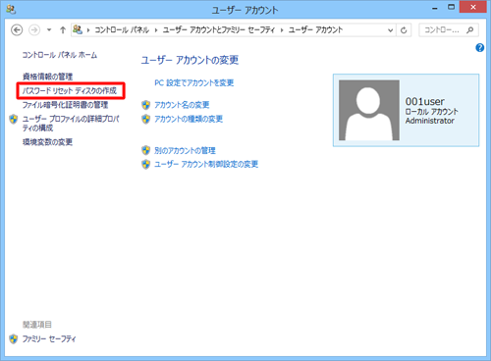491x361 pixels.
Task: Click 別のアカウントの管理
Action: click(x=185, y=150)
